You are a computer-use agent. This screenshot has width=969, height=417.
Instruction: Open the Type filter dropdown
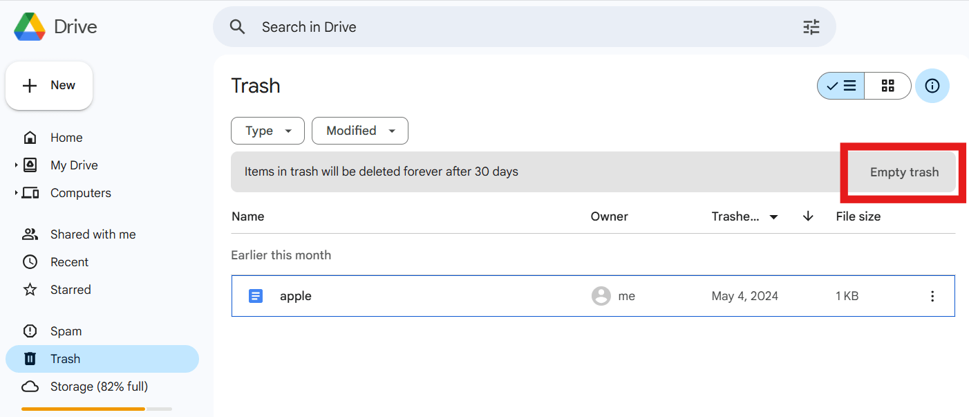(x=267, y=131)
